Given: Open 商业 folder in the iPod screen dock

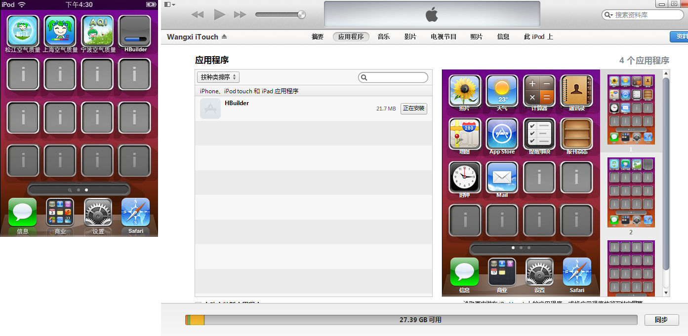Looking at the screenshot, I should (x=60, y=212).
